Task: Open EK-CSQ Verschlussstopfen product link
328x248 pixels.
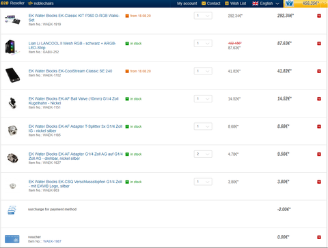Action: (x=75, y=184)
